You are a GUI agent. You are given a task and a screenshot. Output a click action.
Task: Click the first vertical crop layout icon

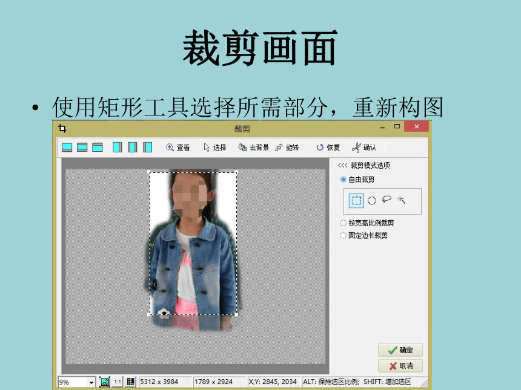click(118, 148)
